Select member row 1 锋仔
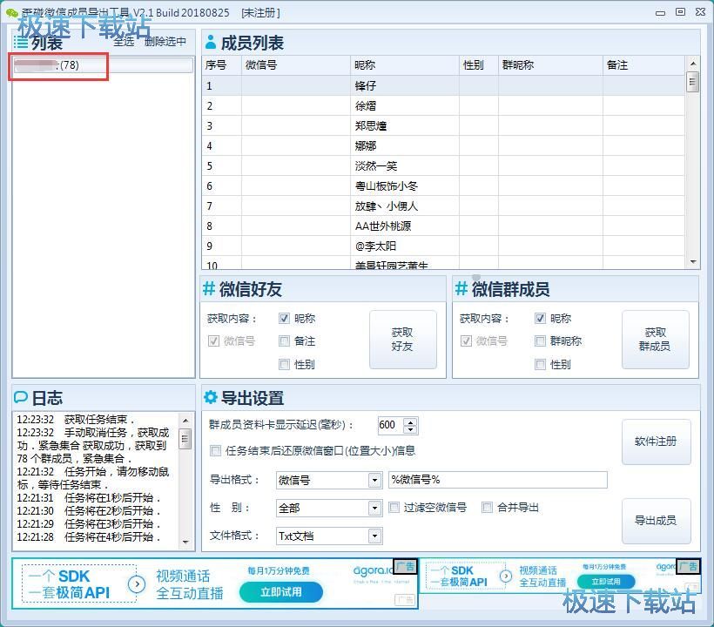This screenshot has width=714, height=627. [x=443, y=85]
